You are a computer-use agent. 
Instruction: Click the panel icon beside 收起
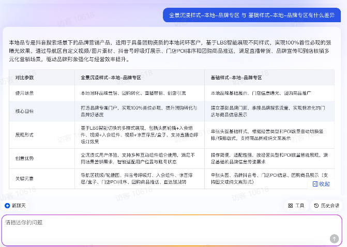point(315,184)
